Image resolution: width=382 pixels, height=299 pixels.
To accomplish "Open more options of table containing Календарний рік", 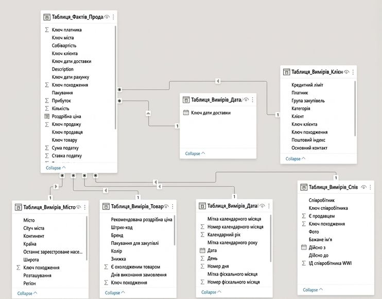I will pos(269,206).
